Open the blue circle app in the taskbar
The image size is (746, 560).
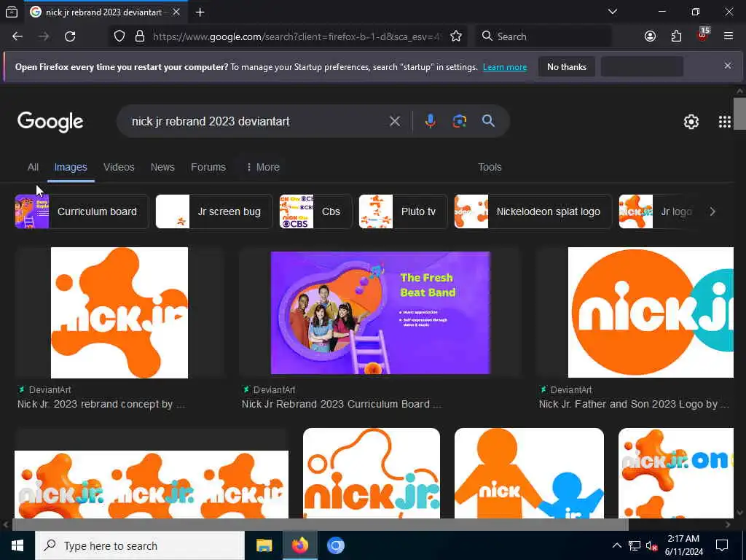tap(335, 545)
